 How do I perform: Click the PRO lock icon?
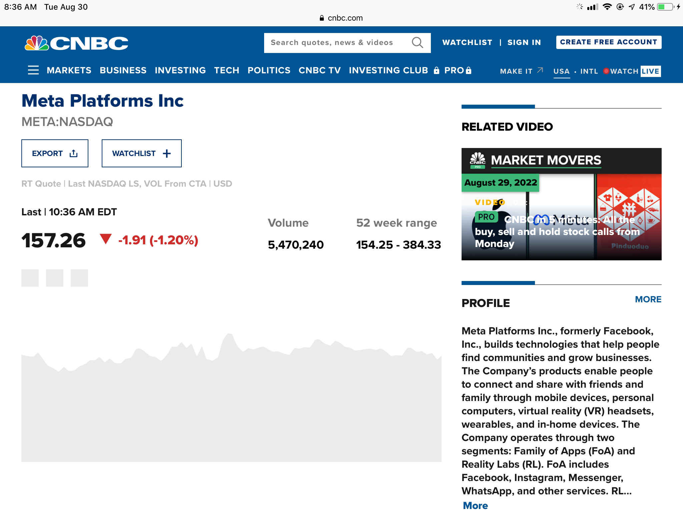click(469, 70)
